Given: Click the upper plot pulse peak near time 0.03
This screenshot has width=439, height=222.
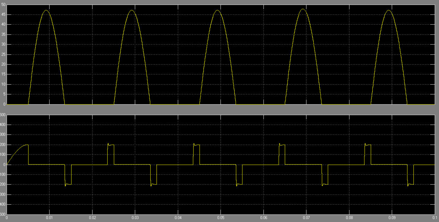Looking at the screenshot, I should [x=132, y=10].
